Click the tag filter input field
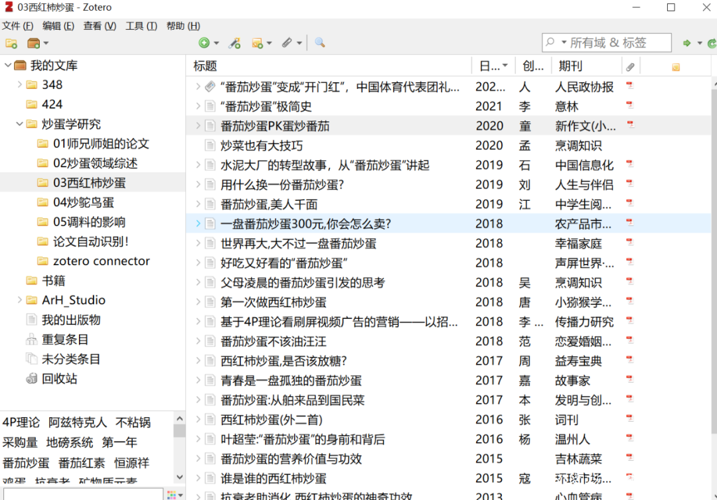This screenshot has height=500, width=717. 83,494
